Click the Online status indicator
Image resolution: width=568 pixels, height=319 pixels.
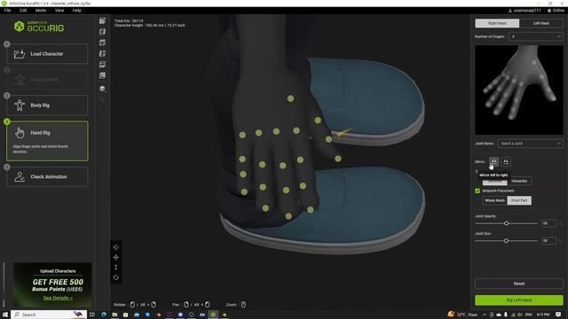pyautogui.click(x=556, y=11)
